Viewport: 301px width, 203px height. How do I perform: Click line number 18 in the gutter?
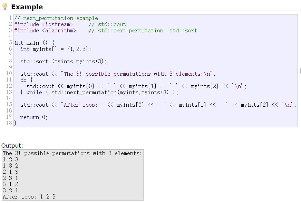coord(9,124)
